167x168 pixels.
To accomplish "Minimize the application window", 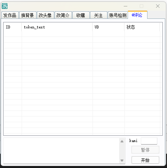I will (x=126, y=6).
